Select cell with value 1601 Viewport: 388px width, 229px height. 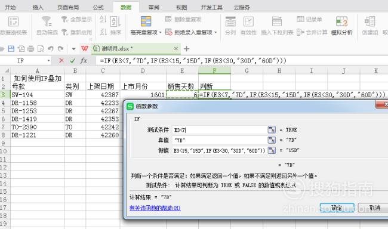pyautogui.click(x=143, y=95)
